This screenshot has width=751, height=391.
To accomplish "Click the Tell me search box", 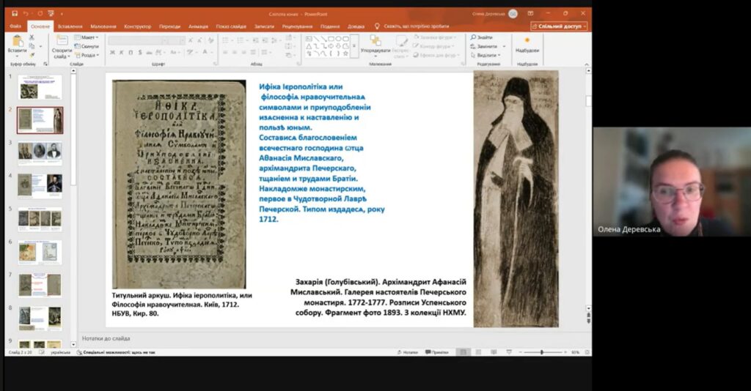I will [x=416, y=26].
